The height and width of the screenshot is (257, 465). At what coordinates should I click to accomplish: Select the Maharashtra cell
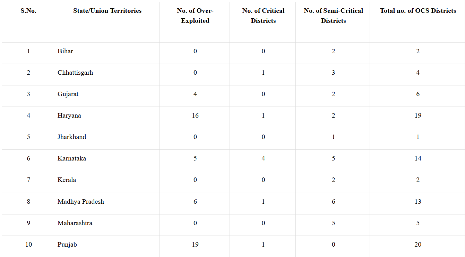pos(75,223)
